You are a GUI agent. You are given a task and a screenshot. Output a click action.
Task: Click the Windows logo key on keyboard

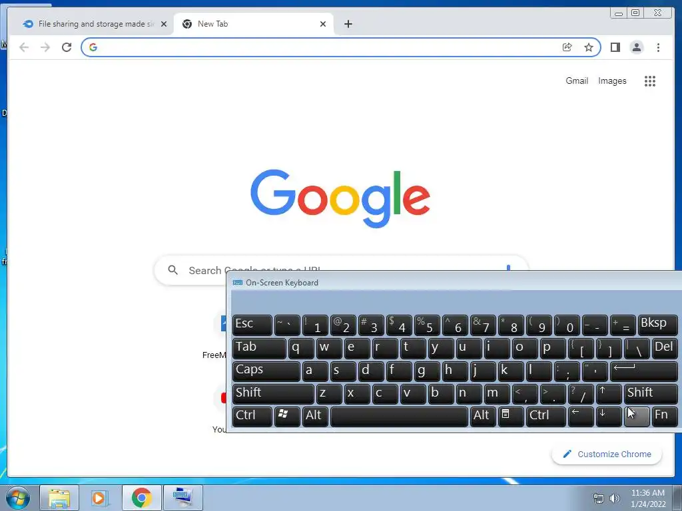(287, 417)
